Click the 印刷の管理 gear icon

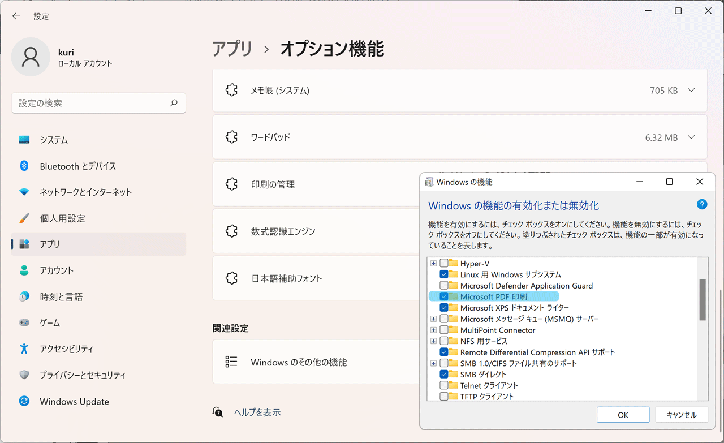tap(231, 184)
